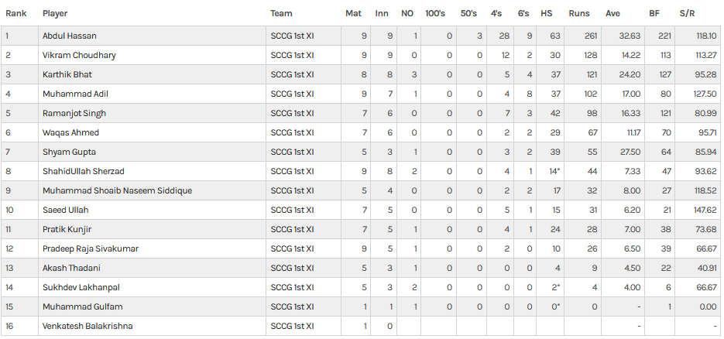Click the Mat column header
This screenshot has width=724, height=339.
(x=353, y=13)
